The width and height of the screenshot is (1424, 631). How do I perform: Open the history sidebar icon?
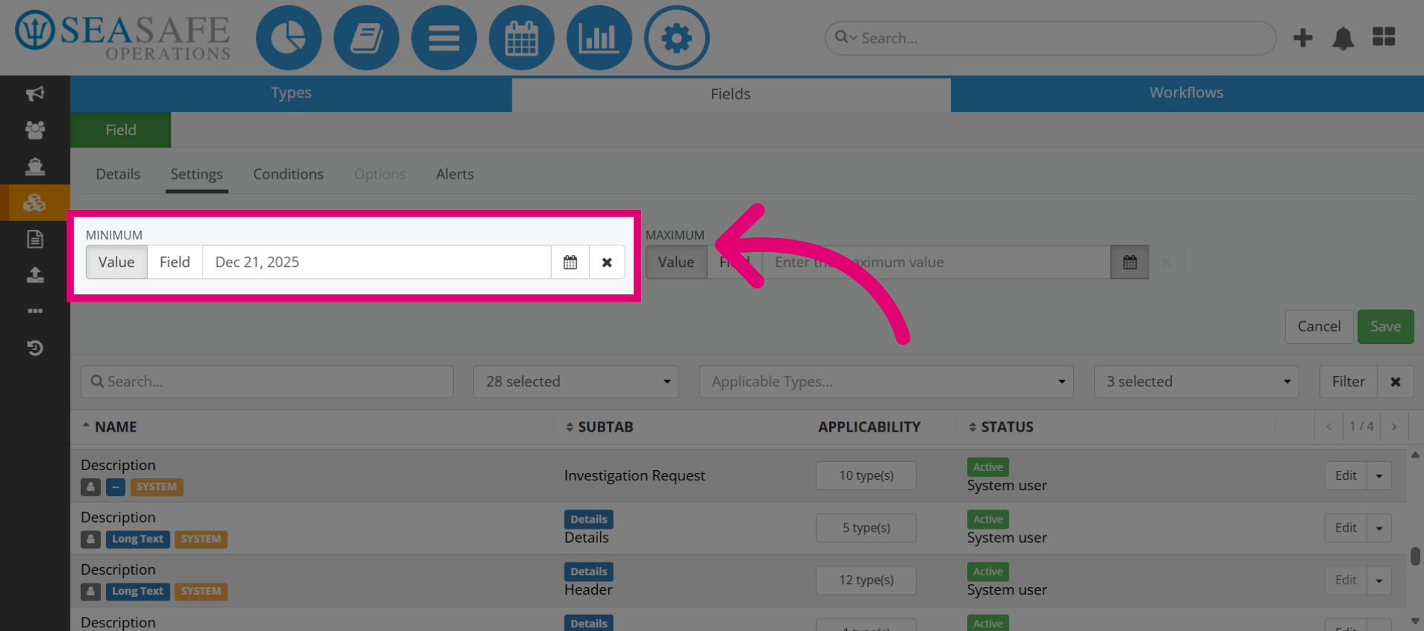tap(35, 348)
